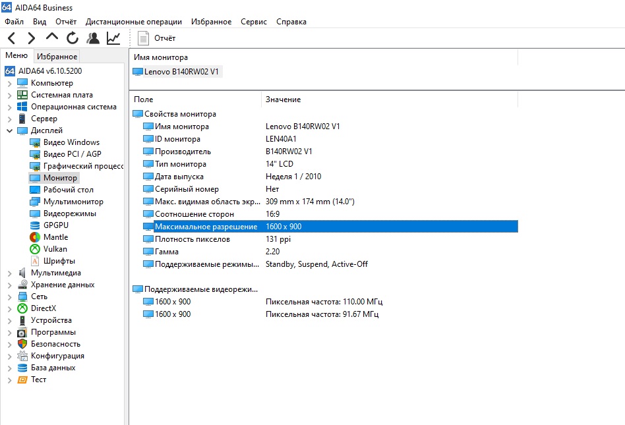
Task: Expand the Хранение данных tree node
Action: (x=10, y=285)
